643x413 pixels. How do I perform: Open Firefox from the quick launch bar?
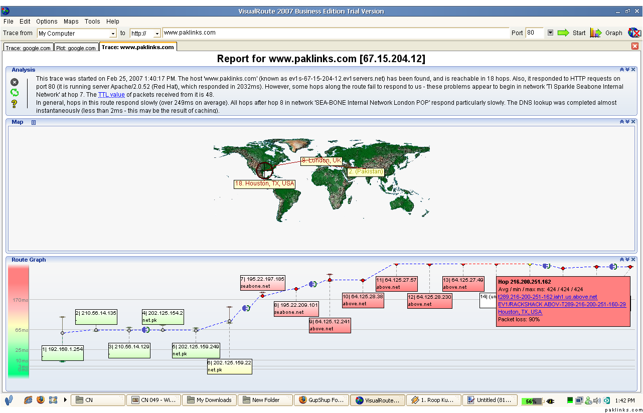[40, 400]
